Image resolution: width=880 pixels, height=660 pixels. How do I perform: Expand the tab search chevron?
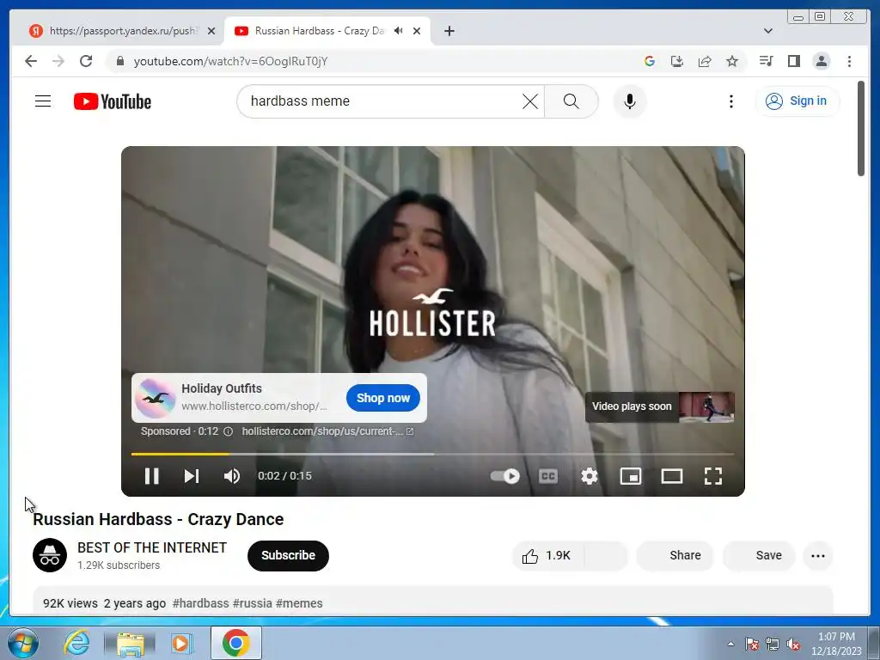click(x=767, y=31)
